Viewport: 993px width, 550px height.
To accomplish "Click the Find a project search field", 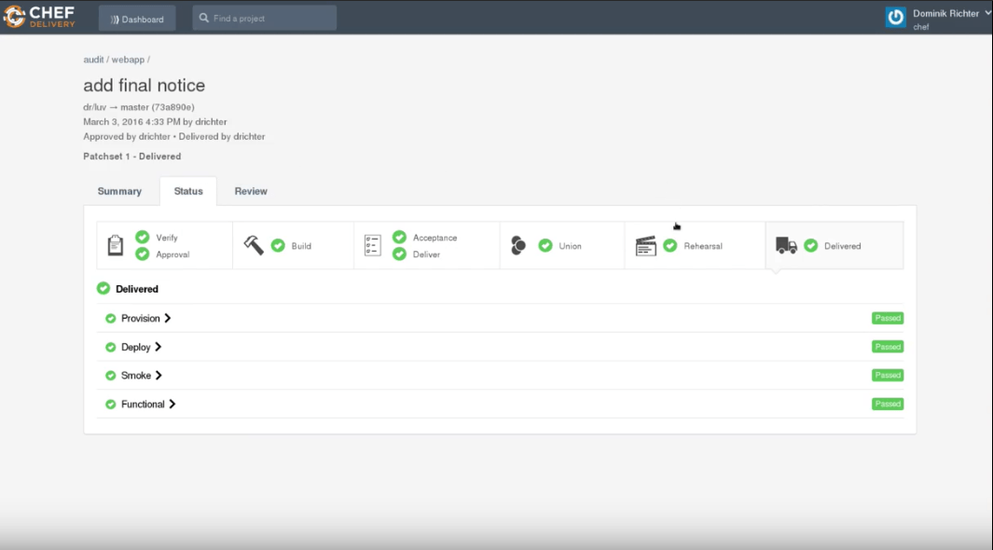I will click(265, 18).
